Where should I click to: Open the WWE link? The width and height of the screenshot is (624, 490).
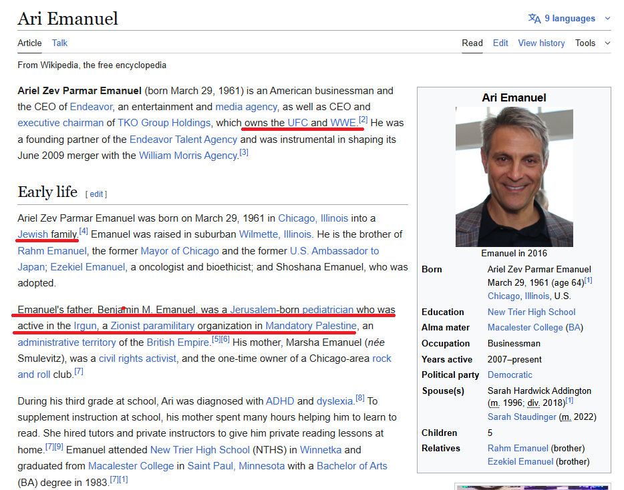[343, 123]
